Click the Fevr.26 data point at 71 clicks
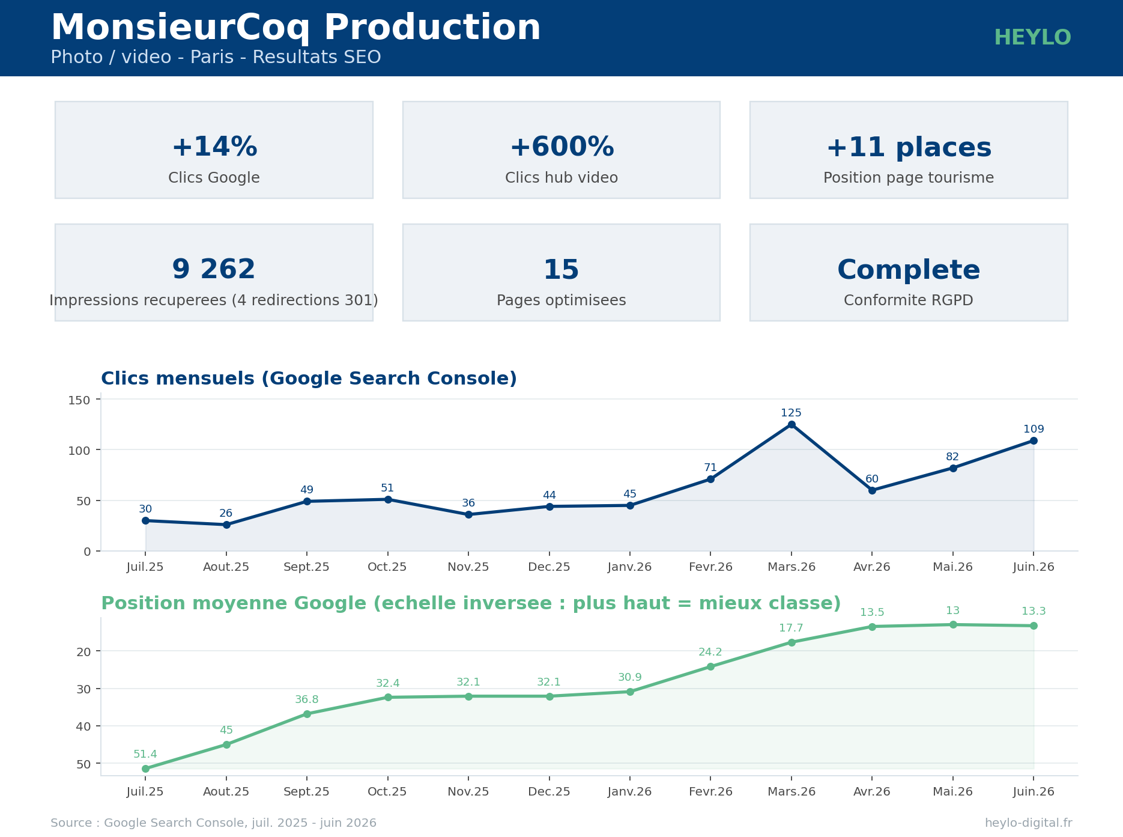 tap(710, 479)
